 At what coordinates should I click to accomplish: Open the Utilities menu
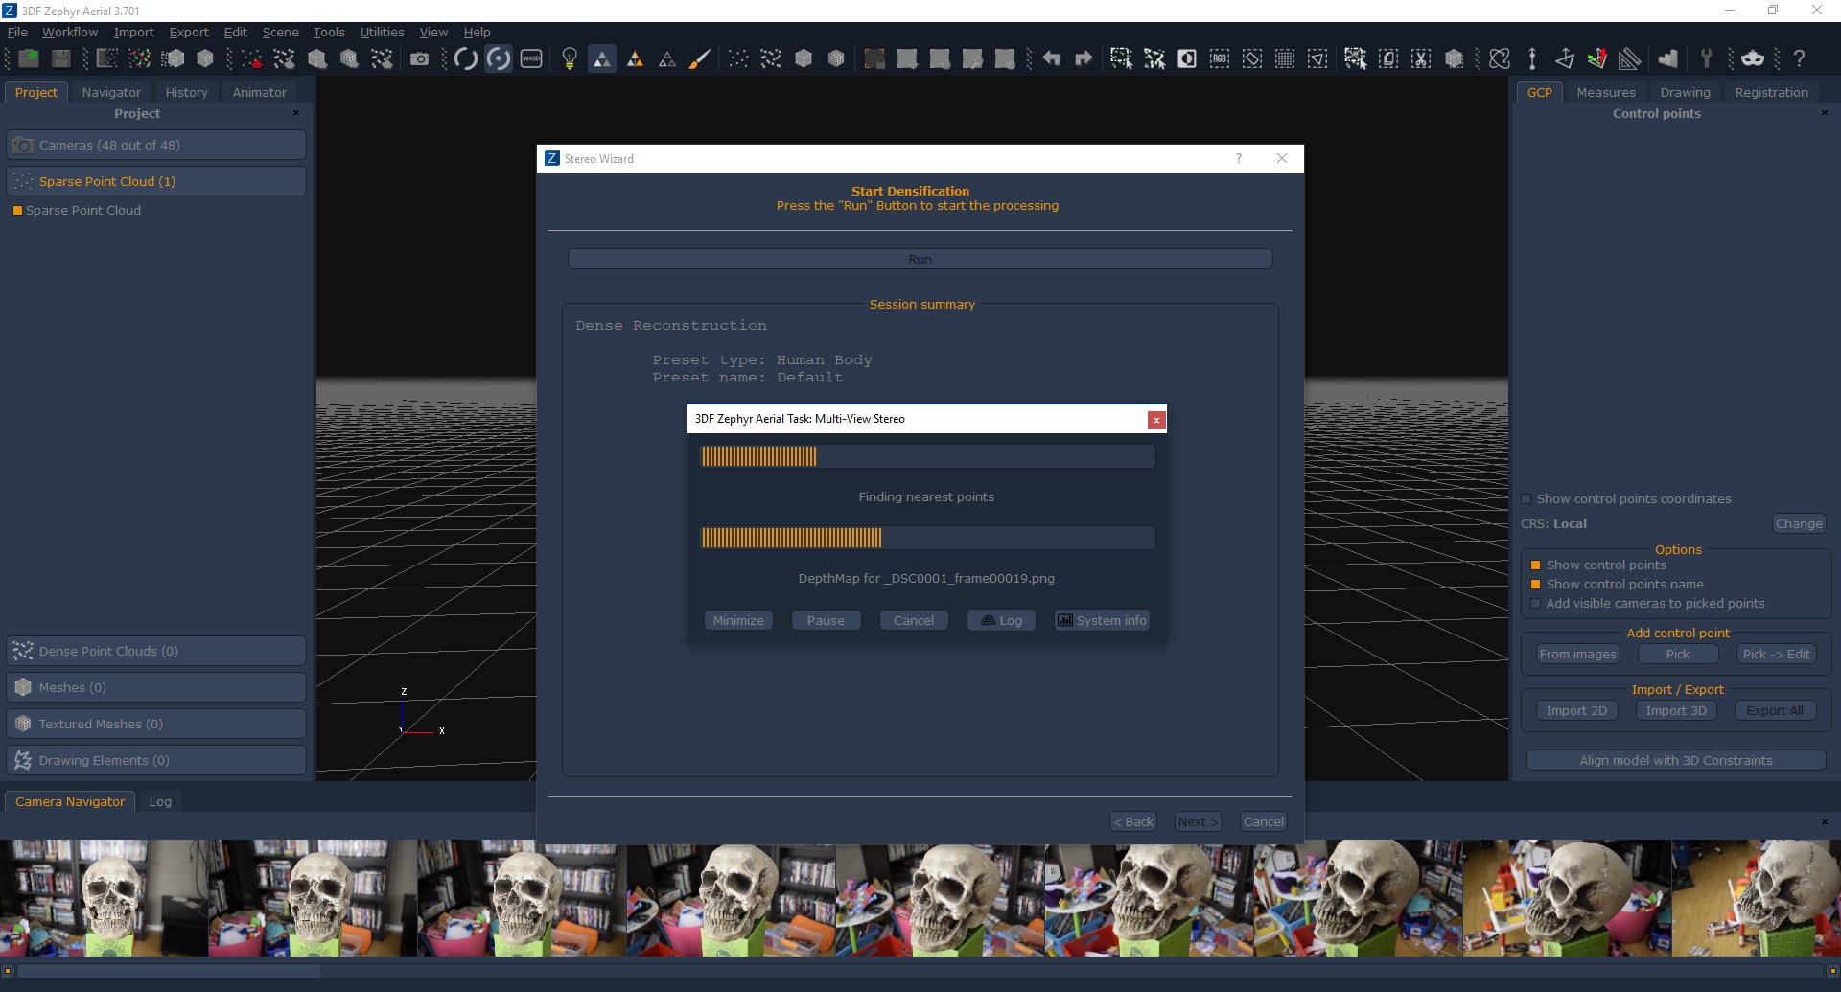click(x=382, y=32)
